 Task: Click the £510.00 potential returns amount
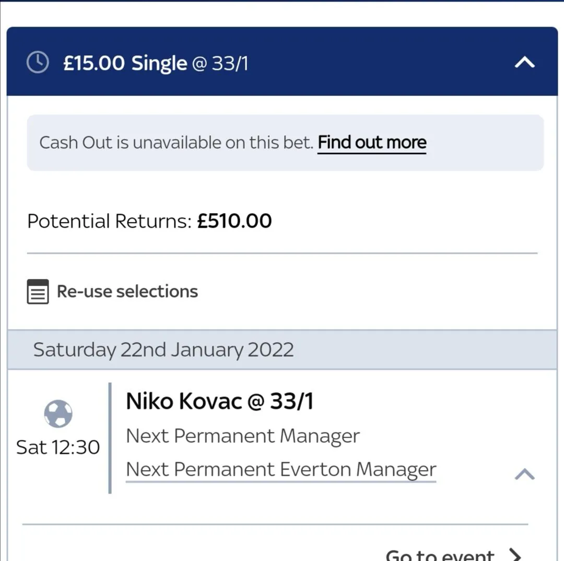234,221
